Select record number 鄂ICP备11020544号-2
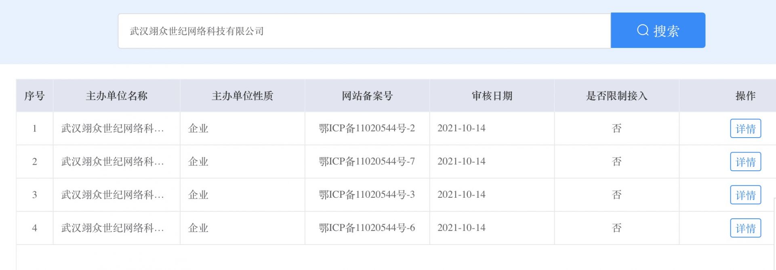This screenshot has height=270, width=776. 367,128
